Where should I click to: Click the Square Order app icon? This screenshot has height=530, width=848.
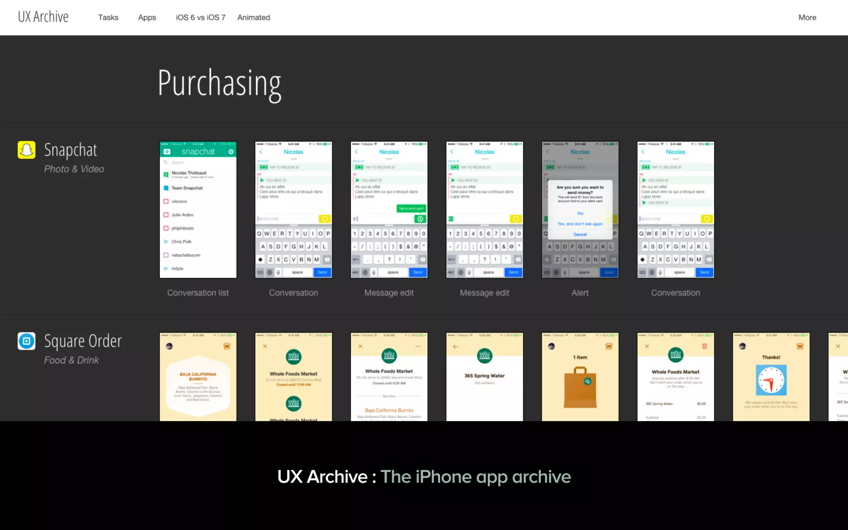pos(26,341)
